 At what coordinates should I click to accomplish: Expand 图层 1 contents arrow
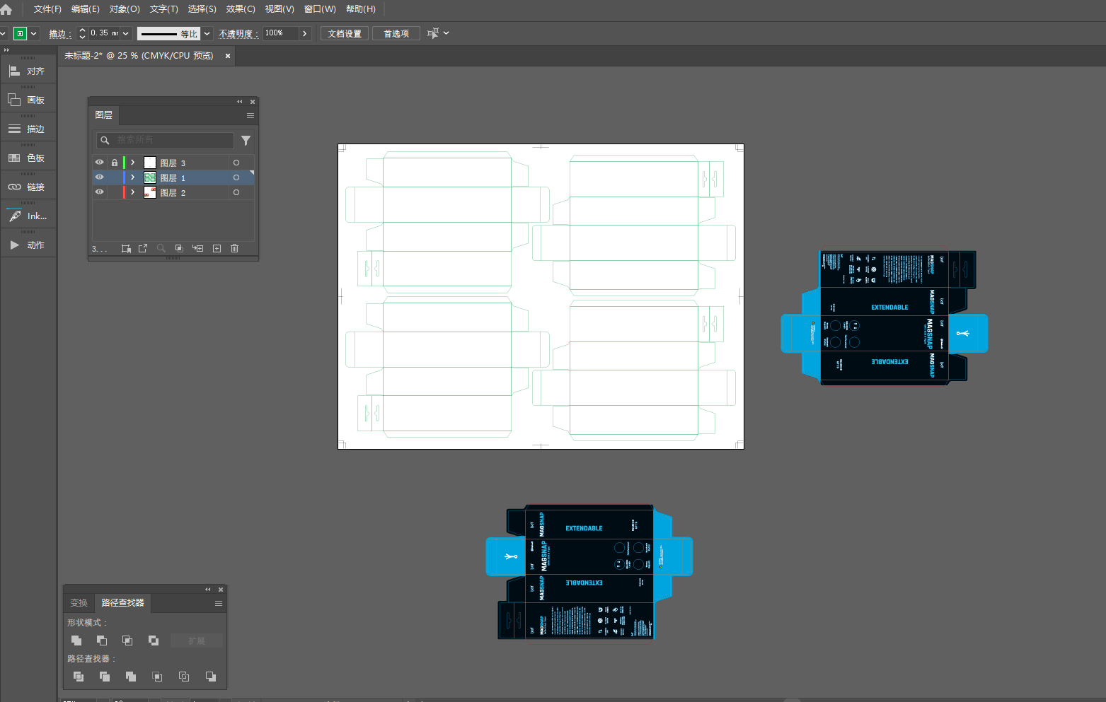(x=132, y=177)
